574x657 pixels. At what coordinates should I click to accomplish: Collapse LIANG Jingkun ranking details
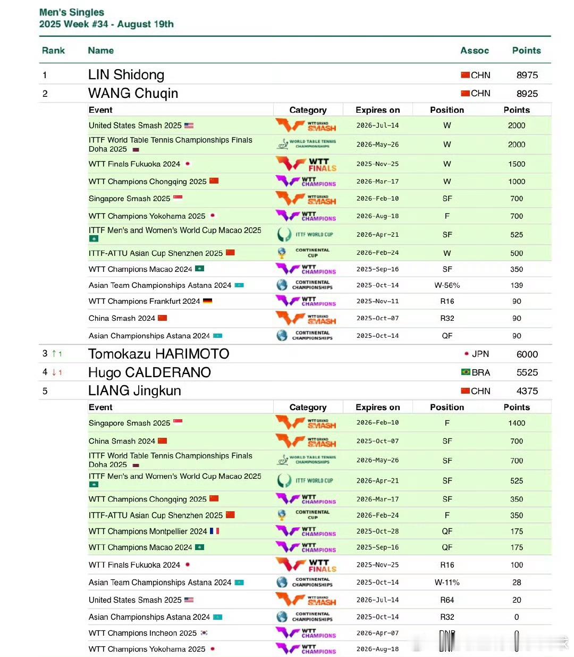(295, 390)
